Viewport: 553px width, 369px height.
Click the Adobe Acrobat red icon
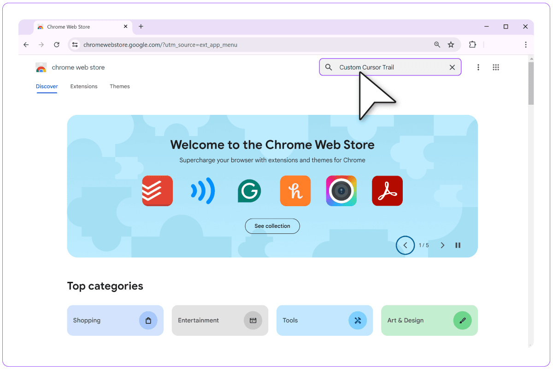coord(388,190)
